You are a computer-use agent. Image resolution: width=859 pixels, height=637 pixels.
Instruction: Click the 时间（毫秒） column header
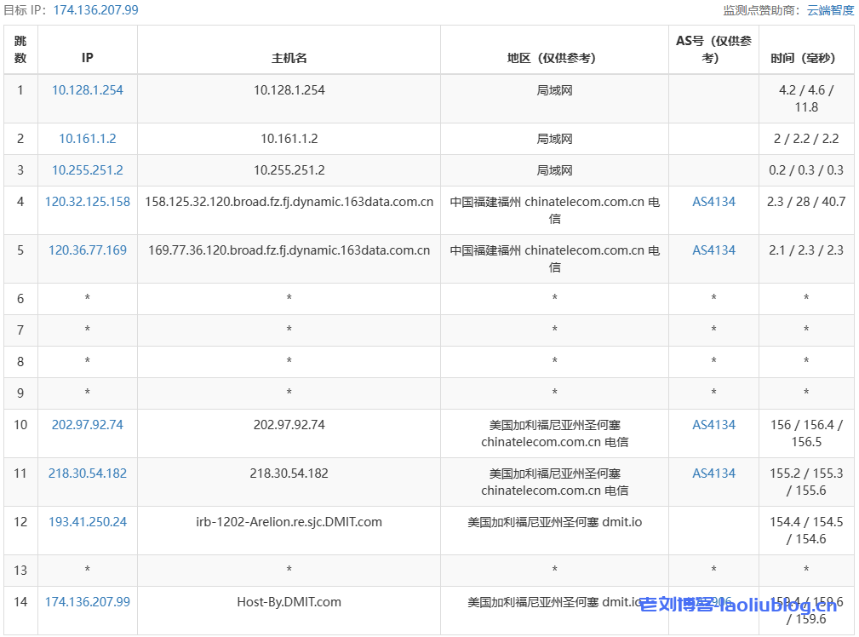(x=805, y=58)
